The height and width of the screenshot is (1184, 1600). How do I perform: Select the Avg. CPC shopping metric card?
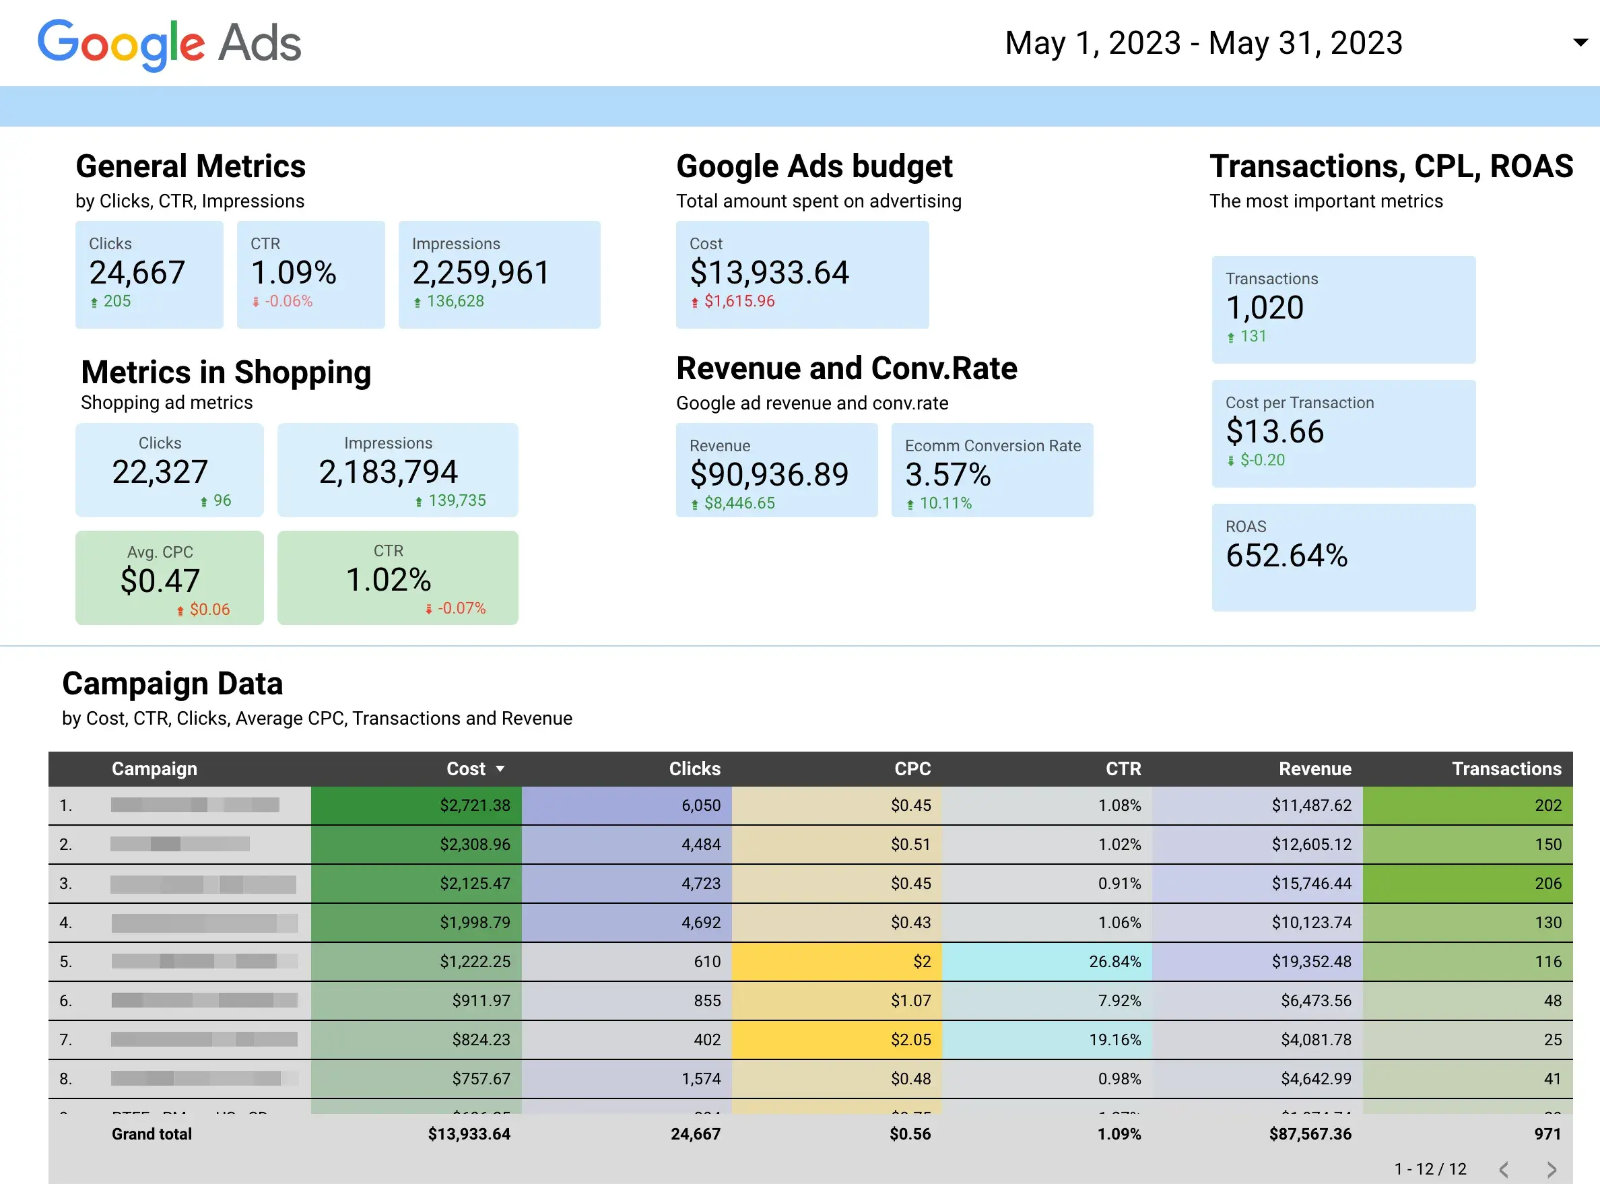coord(169,578)
